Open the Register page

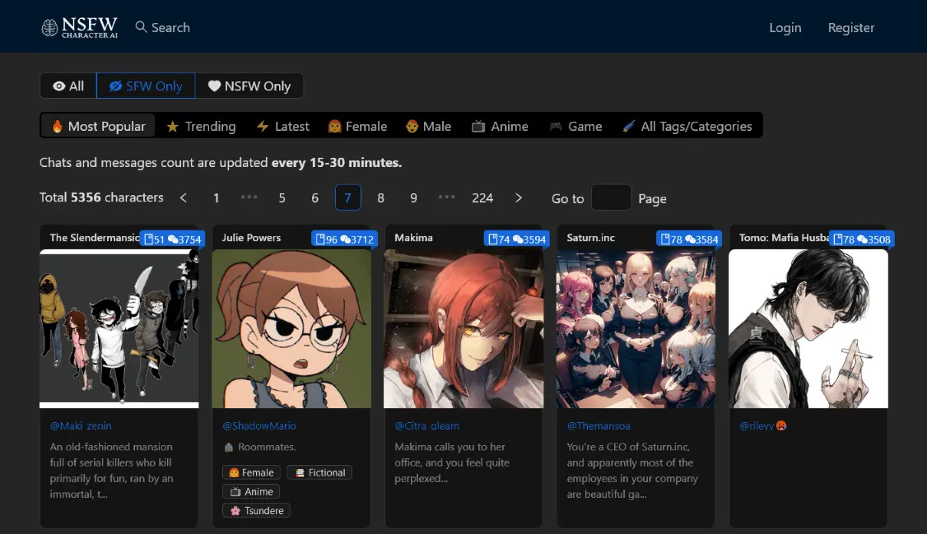[x=850, y=28]
